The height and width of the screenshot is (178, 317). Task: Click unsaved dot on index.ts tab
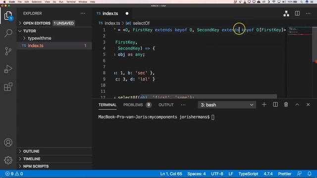click(127, 13)
